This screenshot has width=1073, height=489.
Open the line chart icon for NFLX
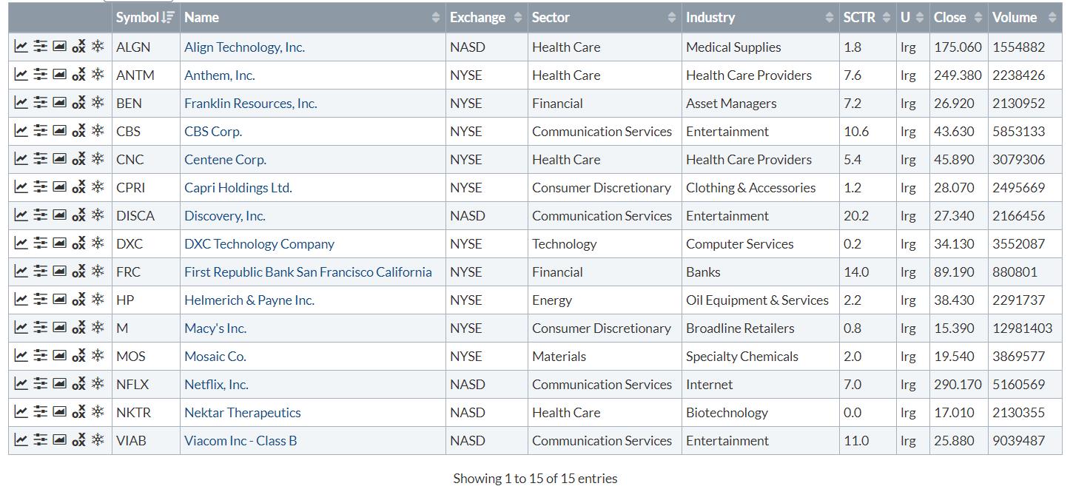click(x=21, y=384)
